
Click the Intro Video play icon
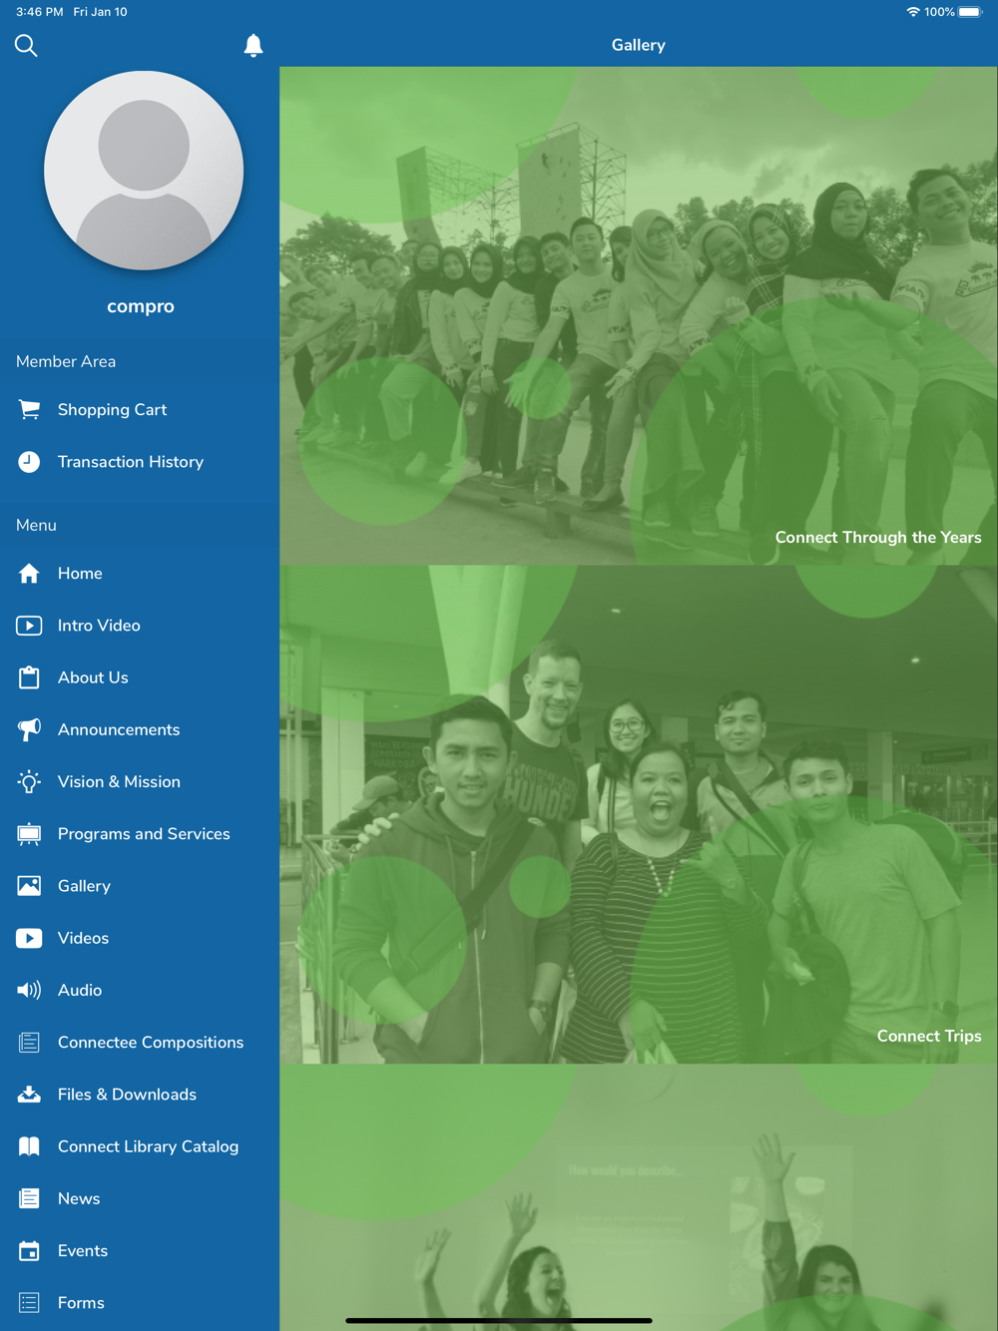pyautogui.click(x=29, y=626)
